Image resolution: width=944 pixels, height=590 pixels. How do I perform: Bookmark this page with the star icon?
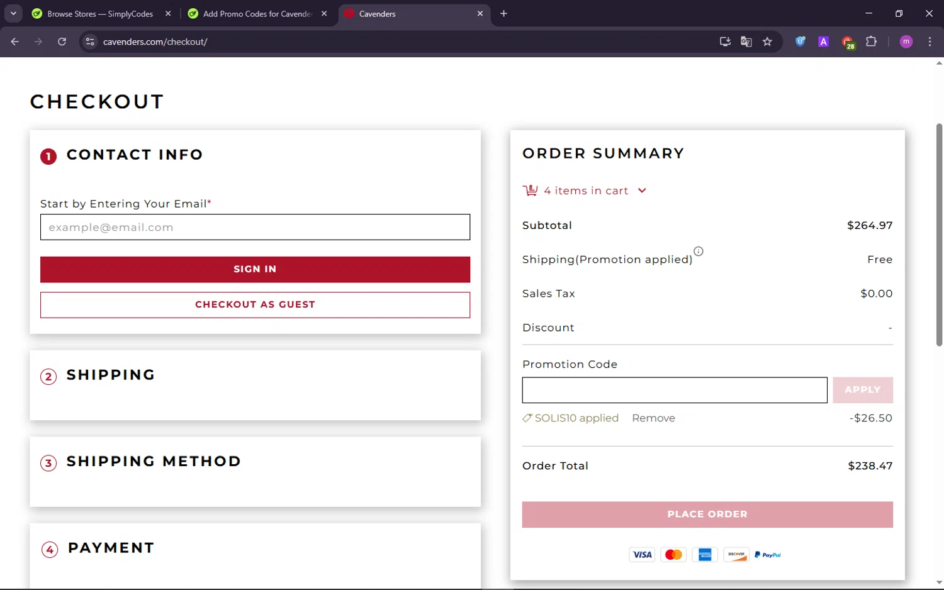pos(767,42)
